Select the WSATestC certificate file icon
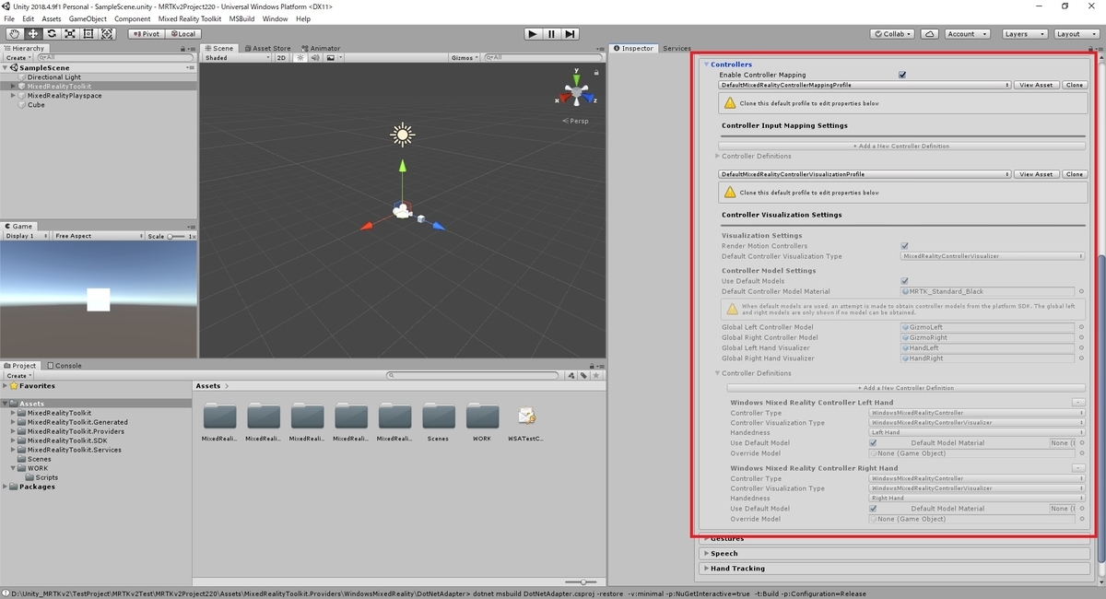Image resolution: width=1106 pixels, height=599 pixels. click(526, 416)
